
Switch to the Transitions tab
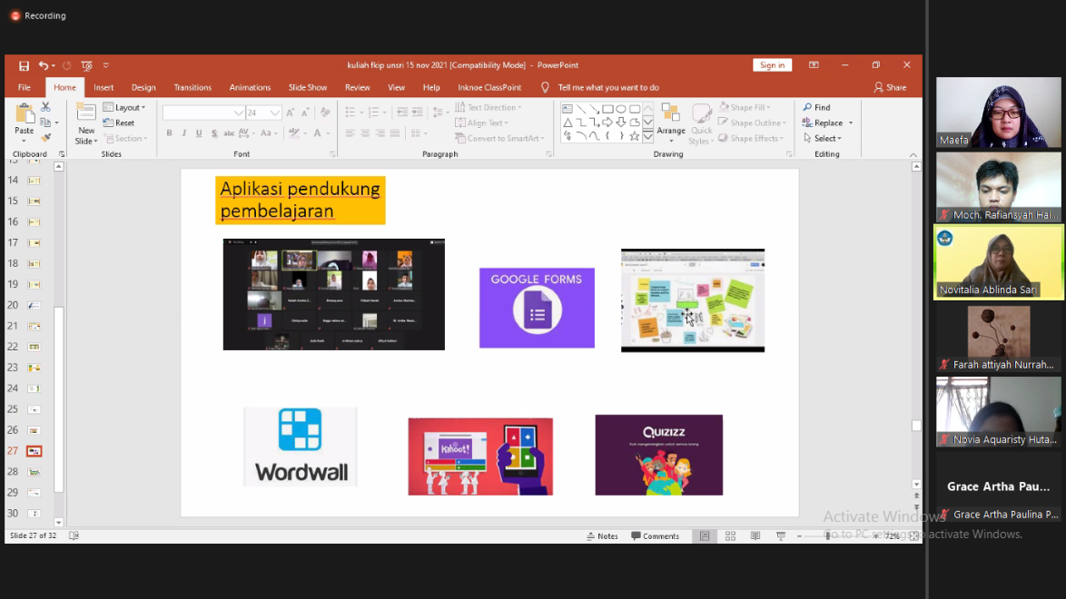[192, 88]
